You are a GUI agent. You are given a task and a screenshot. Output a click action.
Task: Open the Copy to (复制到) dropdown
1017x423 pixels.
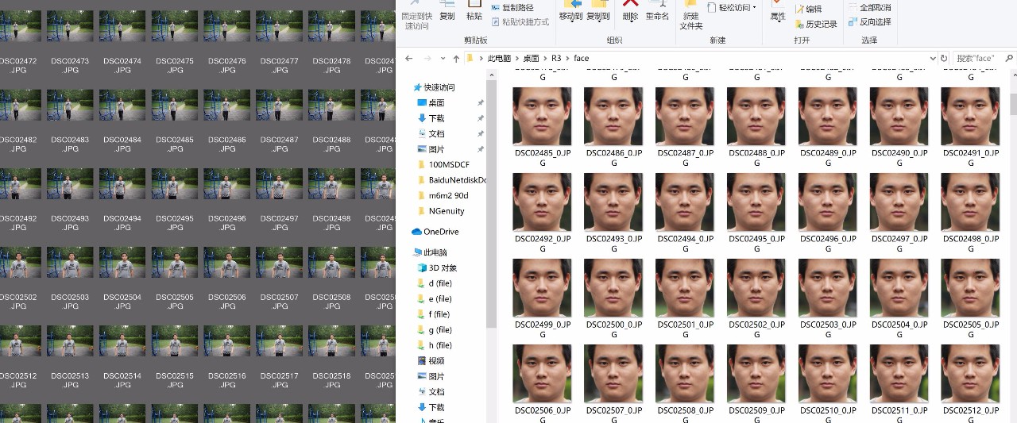pos(597,11)
